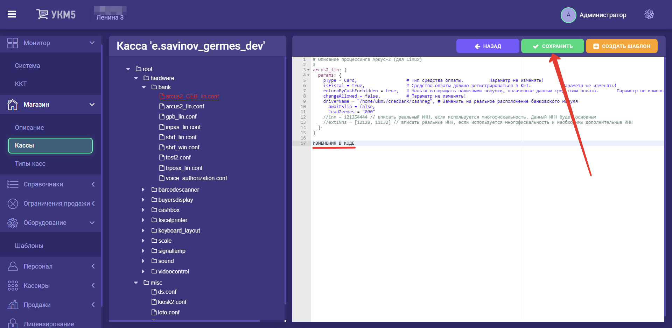Click the Справочники list icon
The image size is (672, 328).
click(x=13, y=184)
